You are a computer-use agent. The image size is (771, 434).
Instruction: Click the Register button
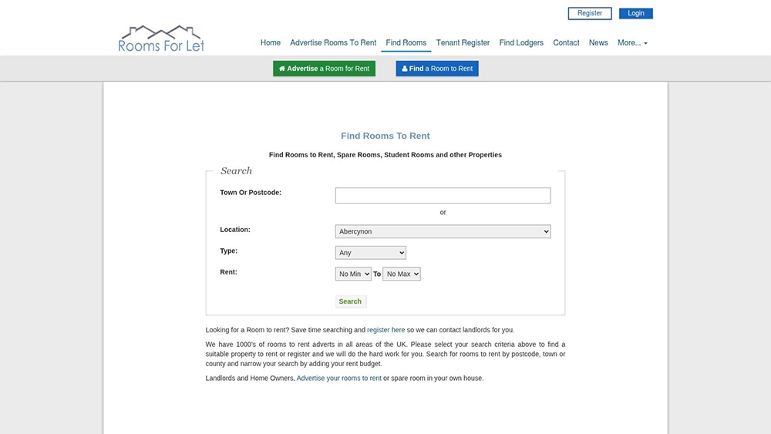[590, 13]
